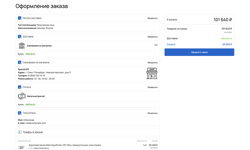Select the Самовывоз из магазина delivery option

pos(39,46)
